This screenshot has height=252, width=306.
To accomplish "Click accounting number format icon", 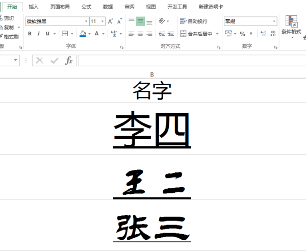I will point(228,34).
